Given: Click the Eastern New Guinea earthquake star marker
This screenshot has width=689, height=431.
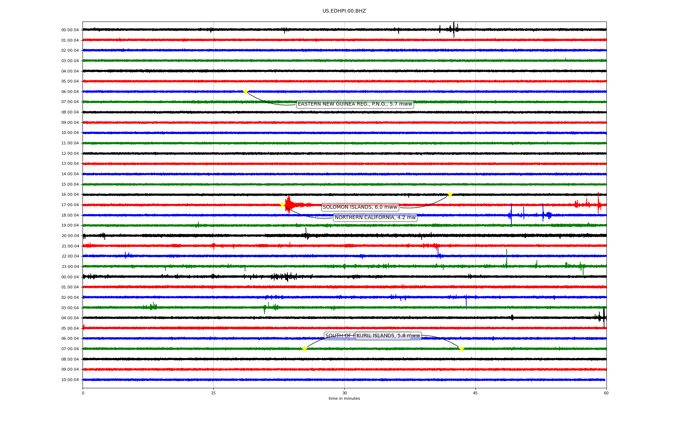Looking at the screenshot, I should click(245, 92).
